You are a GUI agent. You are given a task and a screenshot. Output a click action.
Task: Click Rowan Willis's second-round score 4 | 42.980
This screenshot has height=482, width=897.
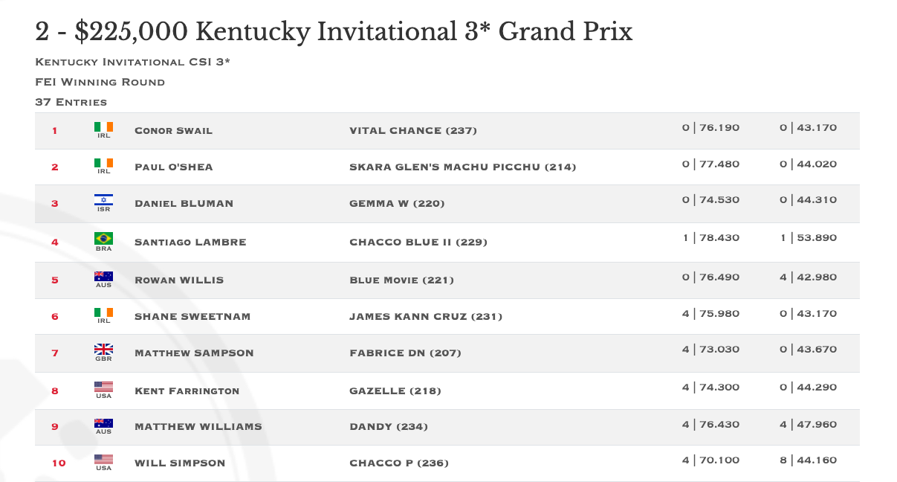pyautogui.click(x=808, y=277)
